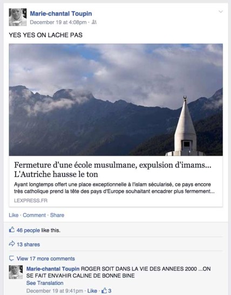Open the December 19 at 4:08pm timestamp
231x295 pixels.
pyautogui.click(x=58, y=22)
